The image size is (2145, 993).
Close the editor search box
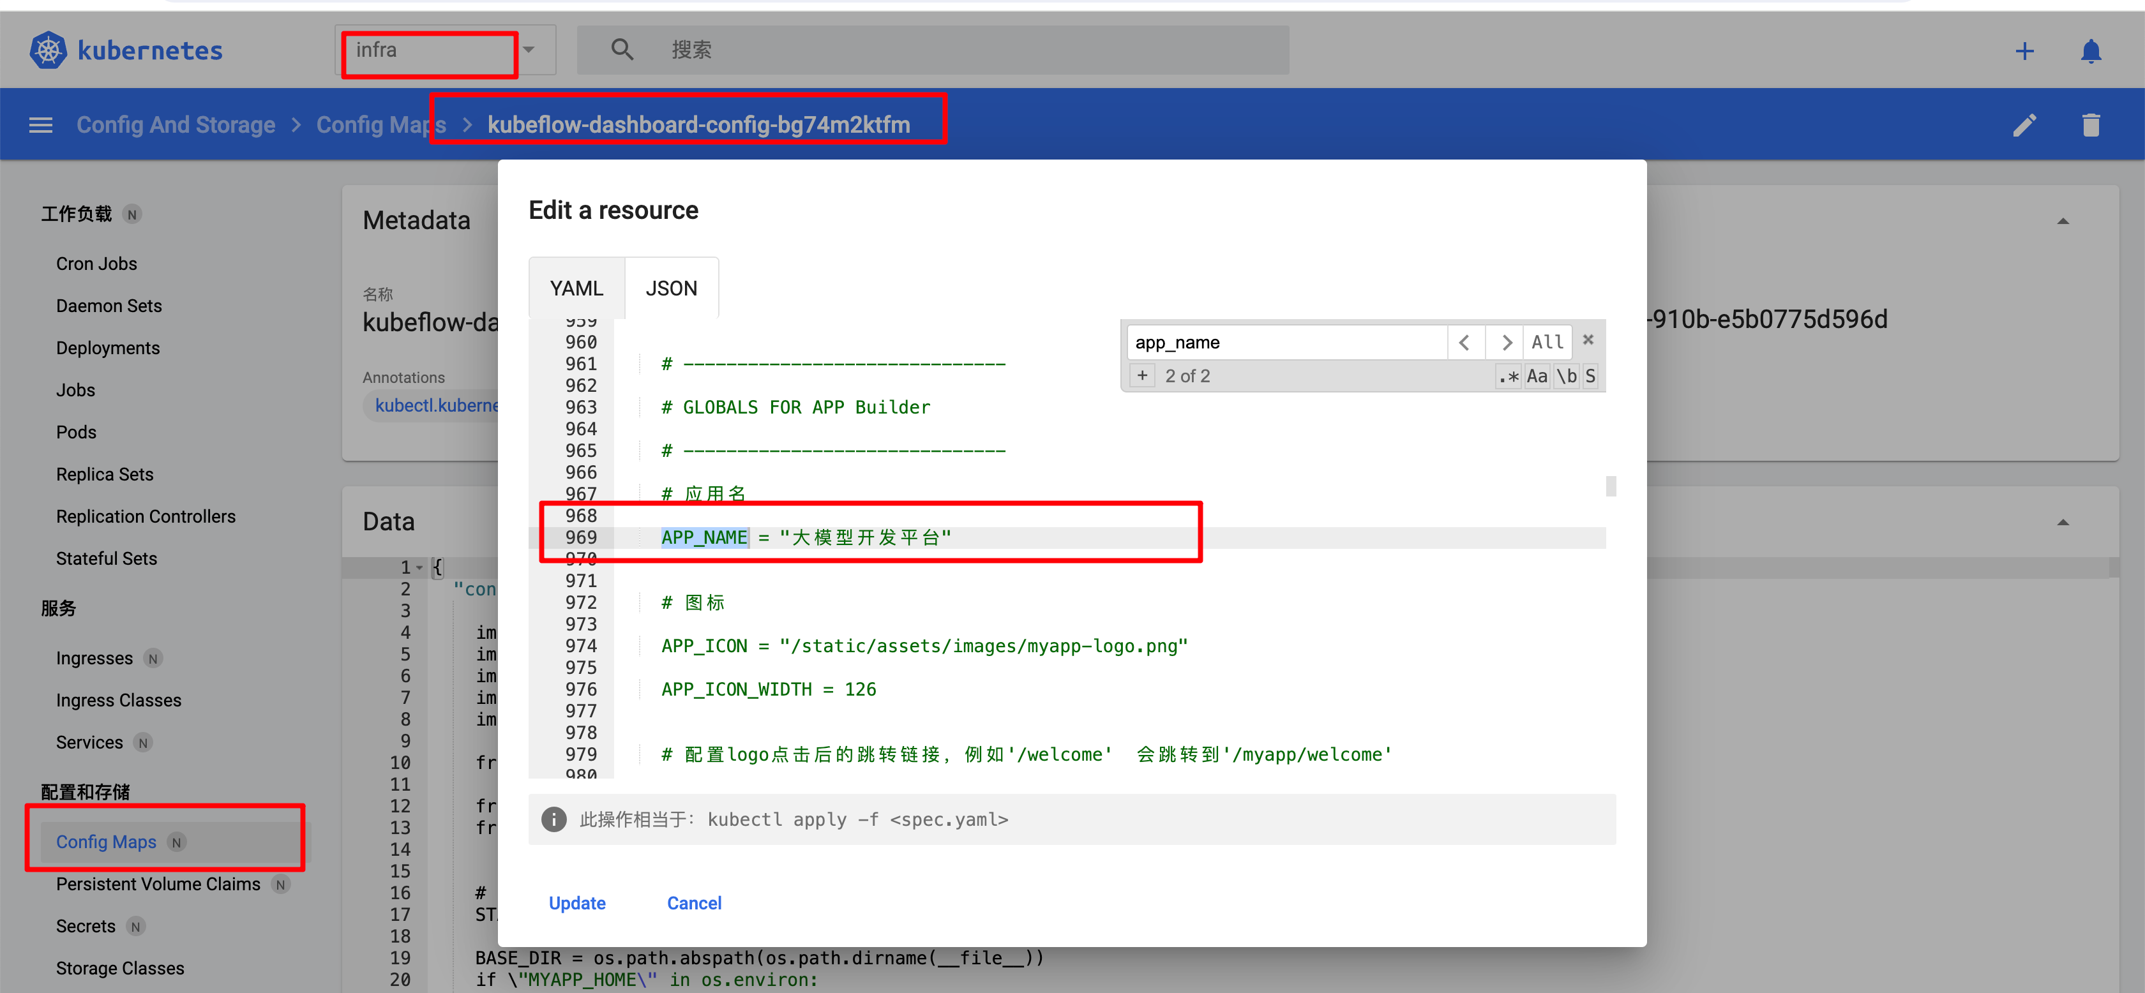tap(1588, 340)
